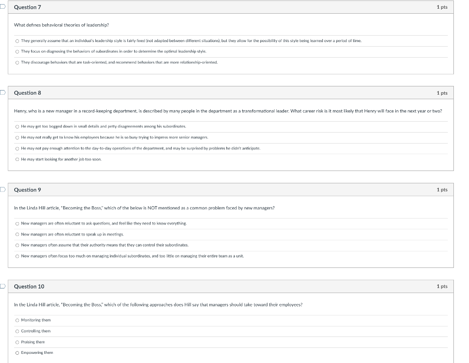Click question text about approaches managers should take toward employees
The height and width of the screenshot is (363, 469).
pos(158,305)
